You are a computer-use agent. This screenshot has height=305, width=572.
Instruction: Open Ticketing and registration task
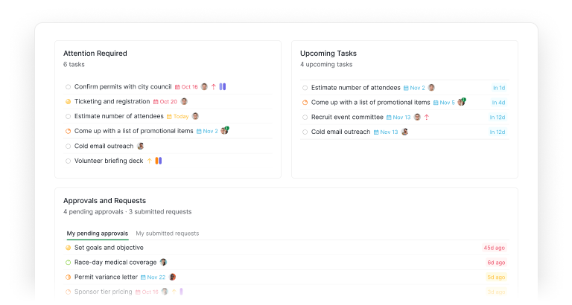pyautogui.click(x=112, y=102)
